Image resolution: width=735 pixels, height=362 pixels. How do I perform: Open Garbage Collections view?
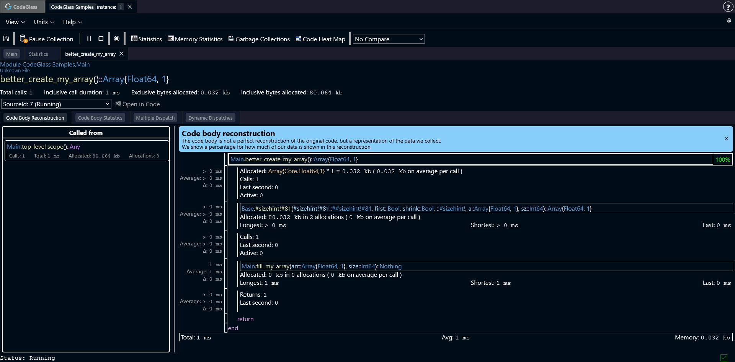pos(259,39)
